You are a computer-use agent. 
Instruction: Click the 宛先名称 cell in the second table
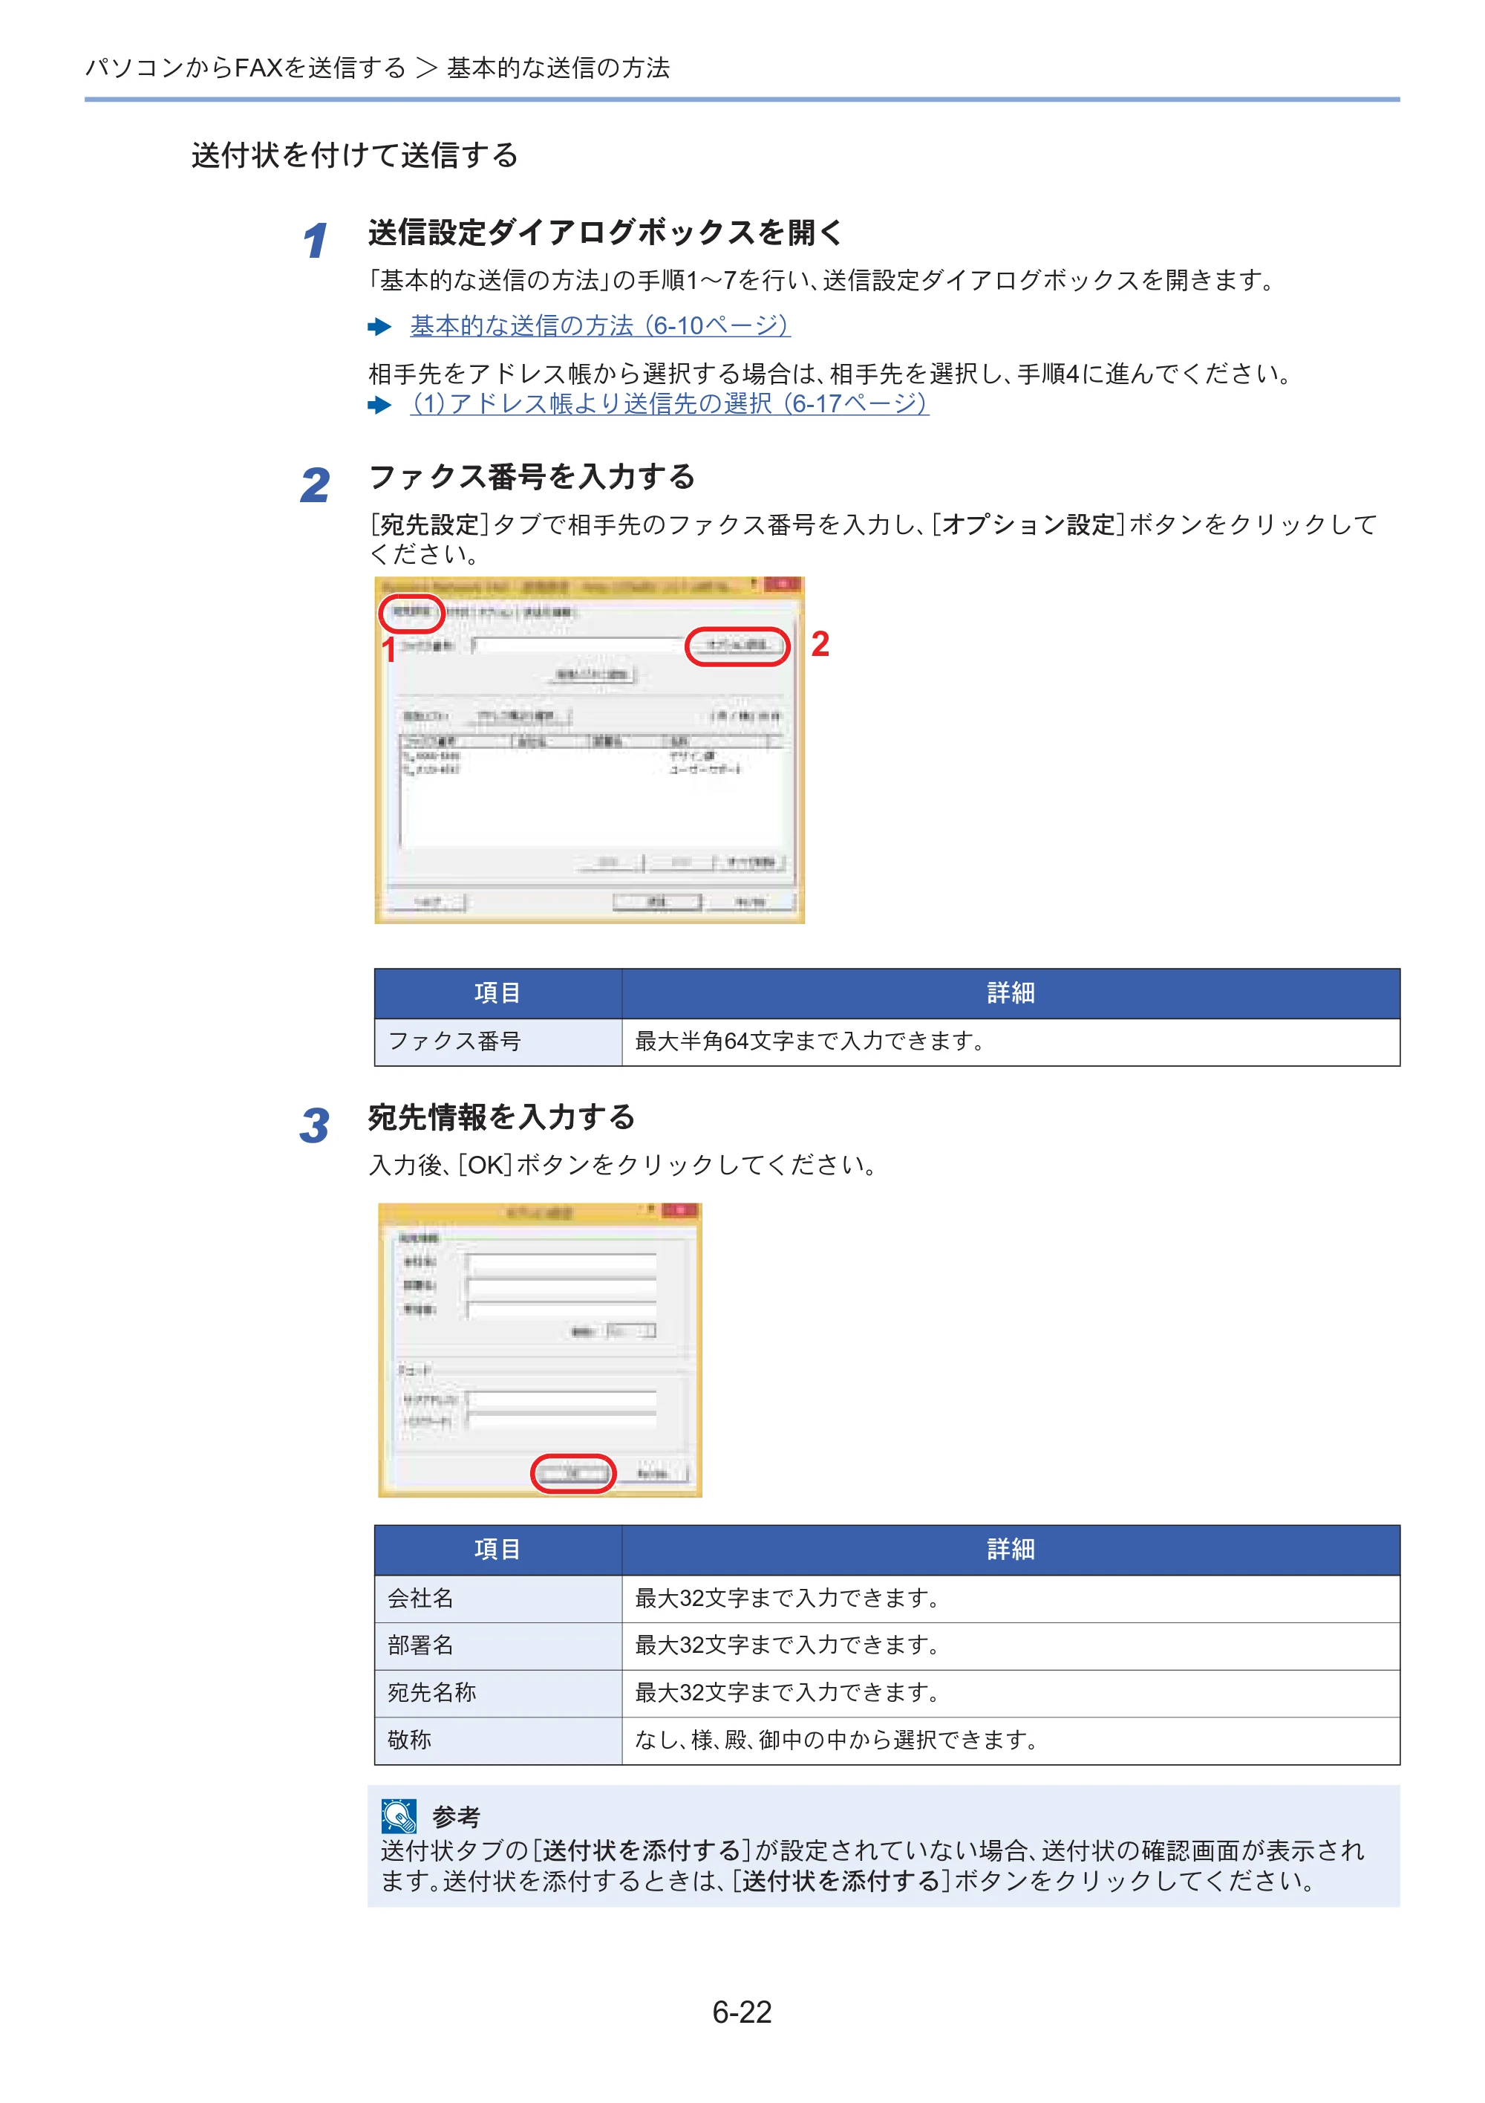coord(498,1693)
